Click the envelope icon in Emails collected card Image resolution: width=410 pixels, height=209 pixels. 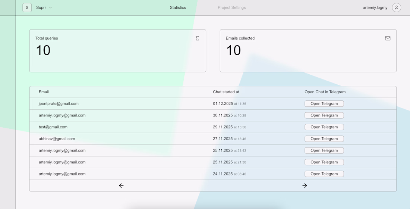click(x=388, y=38)
